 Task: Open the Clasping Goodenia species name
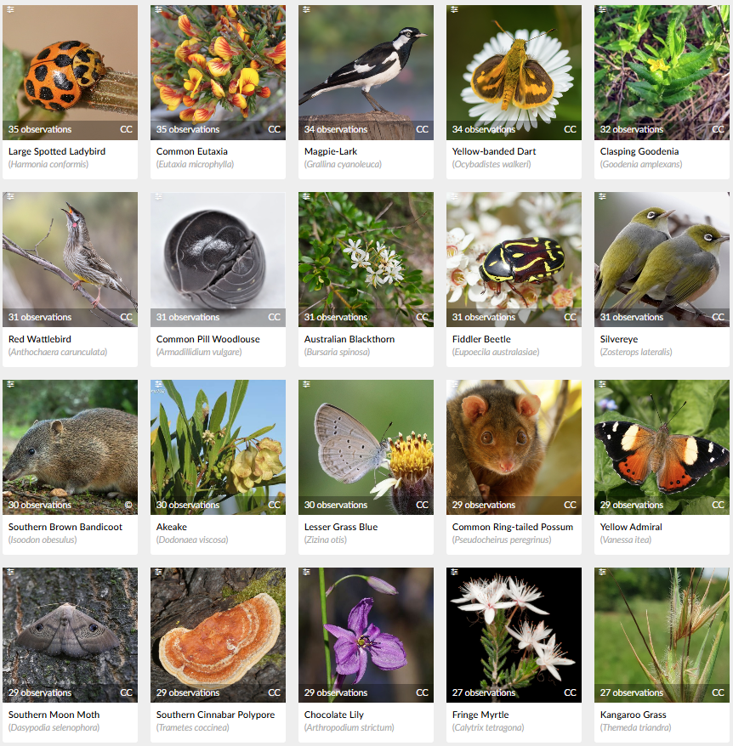639,151
